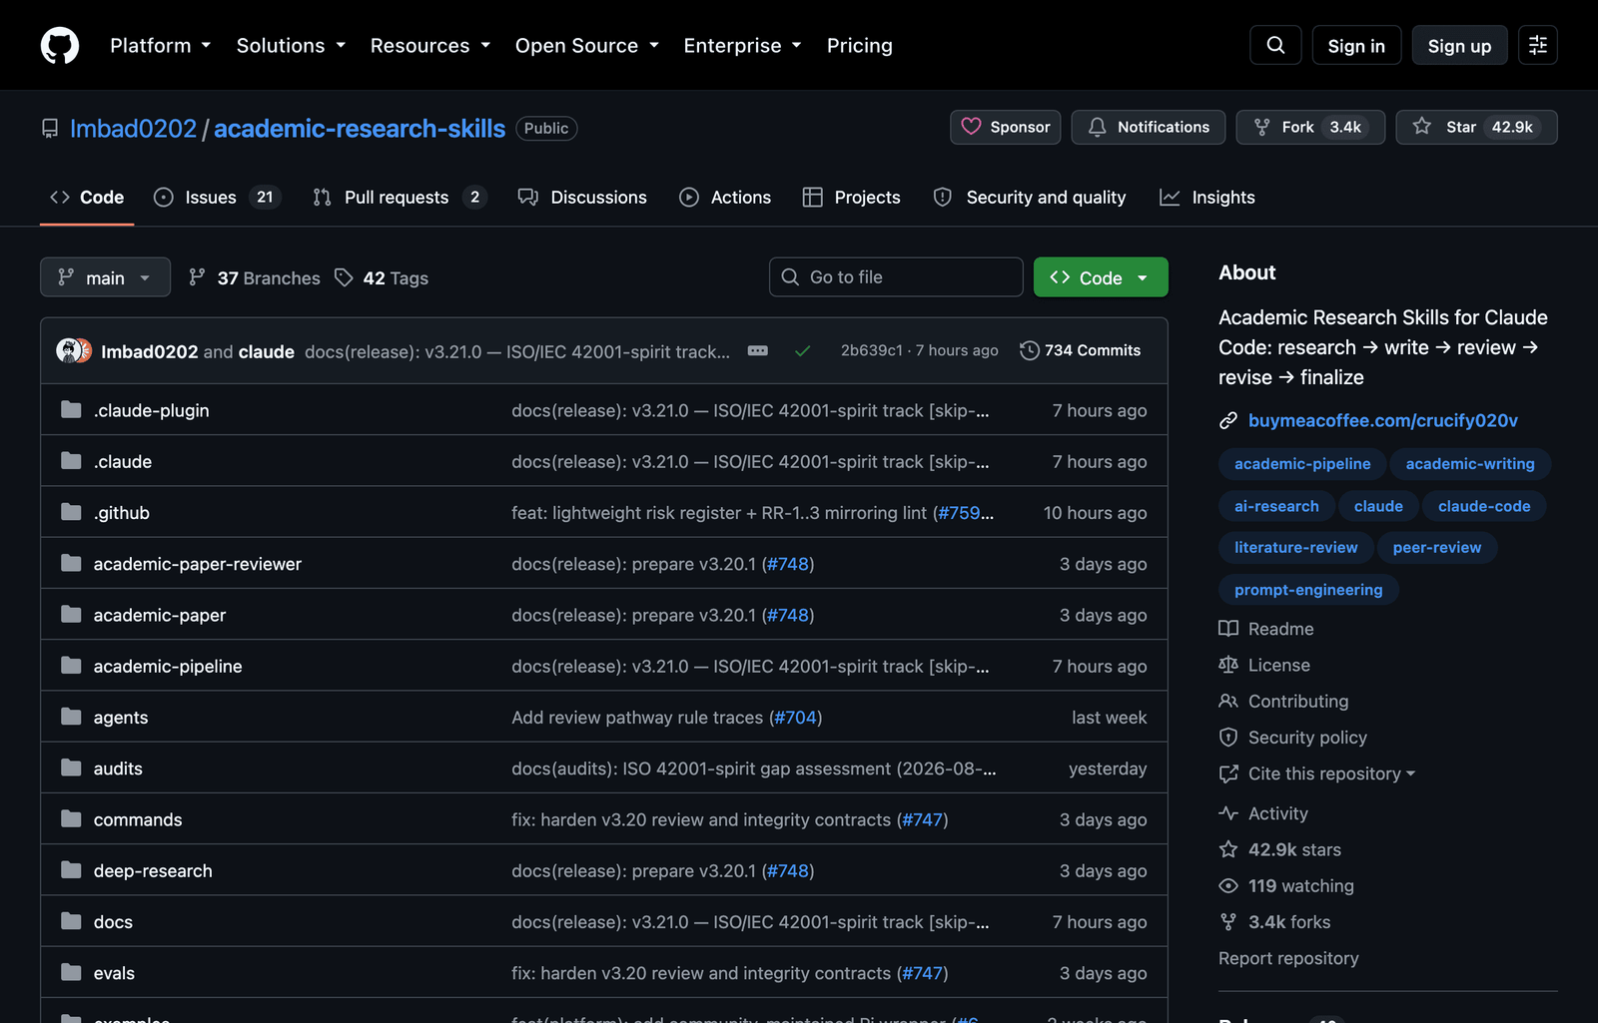This screenshot has width=1598, height=1023.
Task: Click Report repository link
Action: click(1288, 958)
